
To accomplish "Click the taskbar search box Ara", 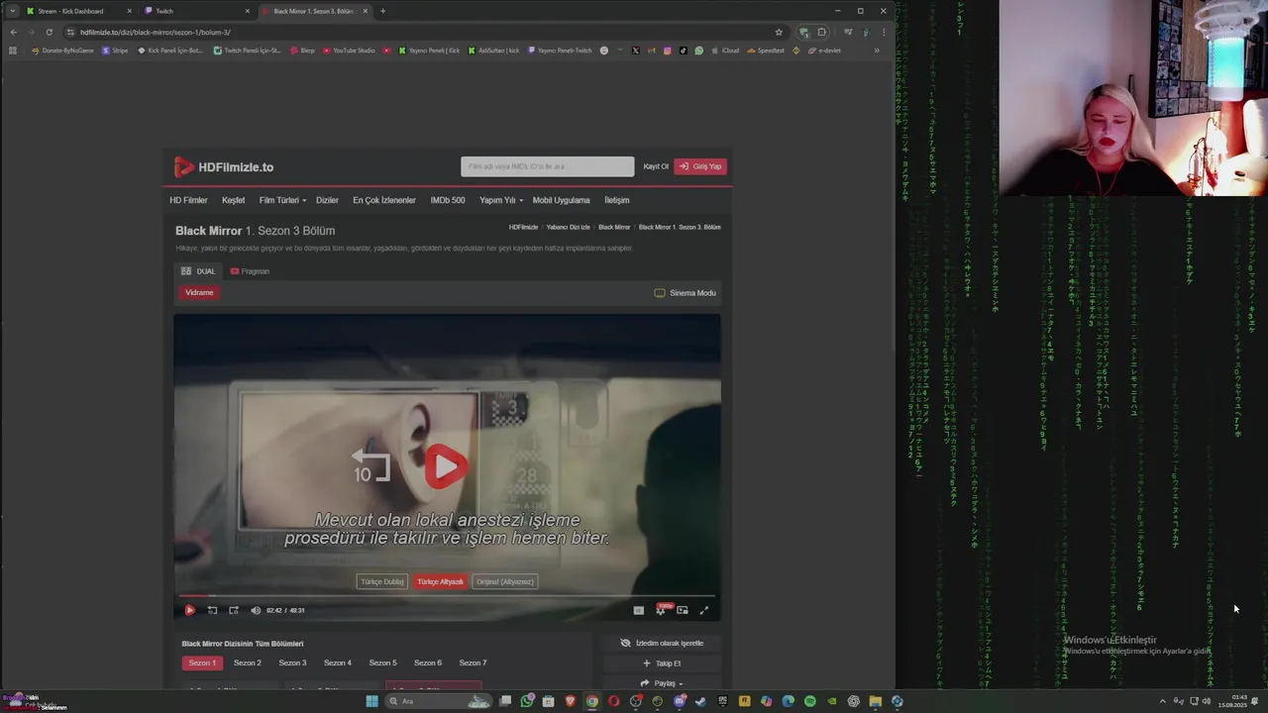I will pyautogui.click(x=439, y=701).
